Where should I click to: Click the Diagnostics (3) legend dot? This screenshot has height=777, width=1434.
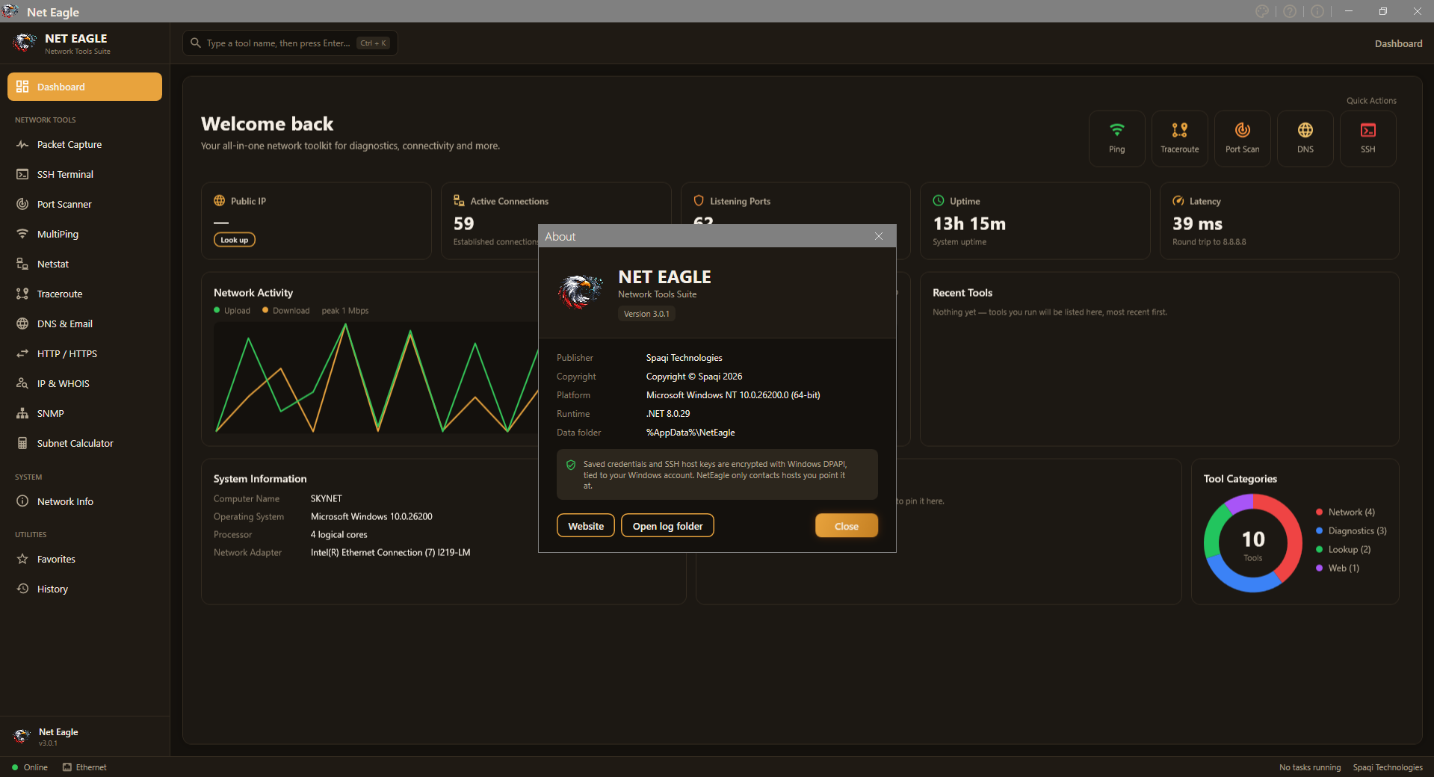[1320, 530]
